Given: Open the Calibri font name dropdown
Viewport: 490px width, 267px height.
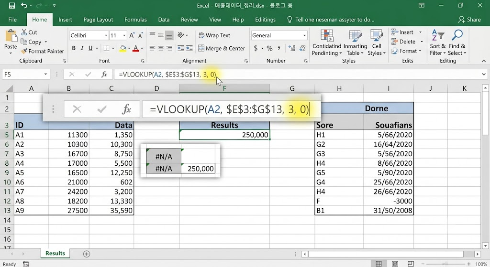Looking at the screenshot, I should click(106, 35).
